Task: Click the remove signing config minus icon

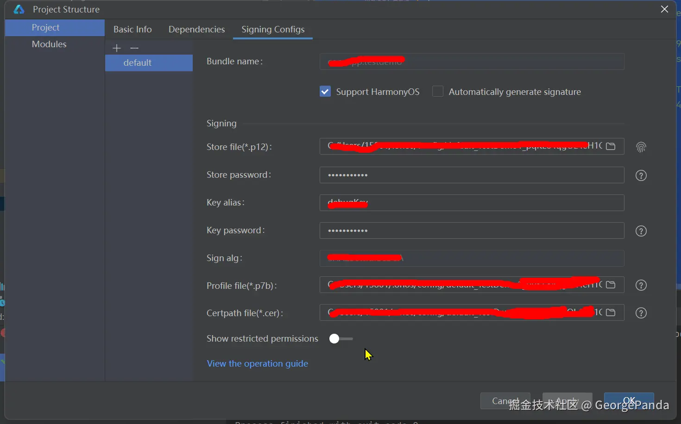Action: [134, 48]
